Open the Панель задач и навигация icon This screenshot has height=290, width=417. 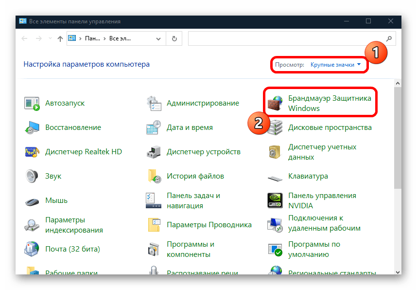click(x=154, y=200)
